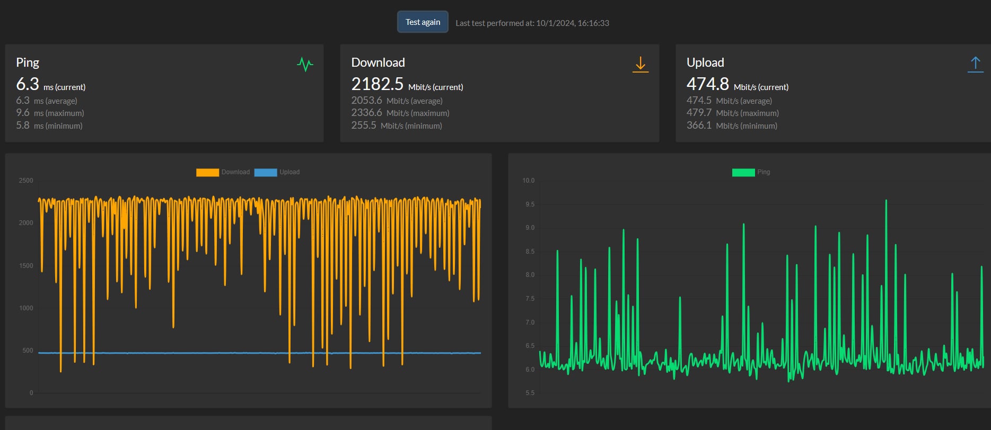Hide the Ping series via its legend label
991x430 pixels.
pos(764,172)
